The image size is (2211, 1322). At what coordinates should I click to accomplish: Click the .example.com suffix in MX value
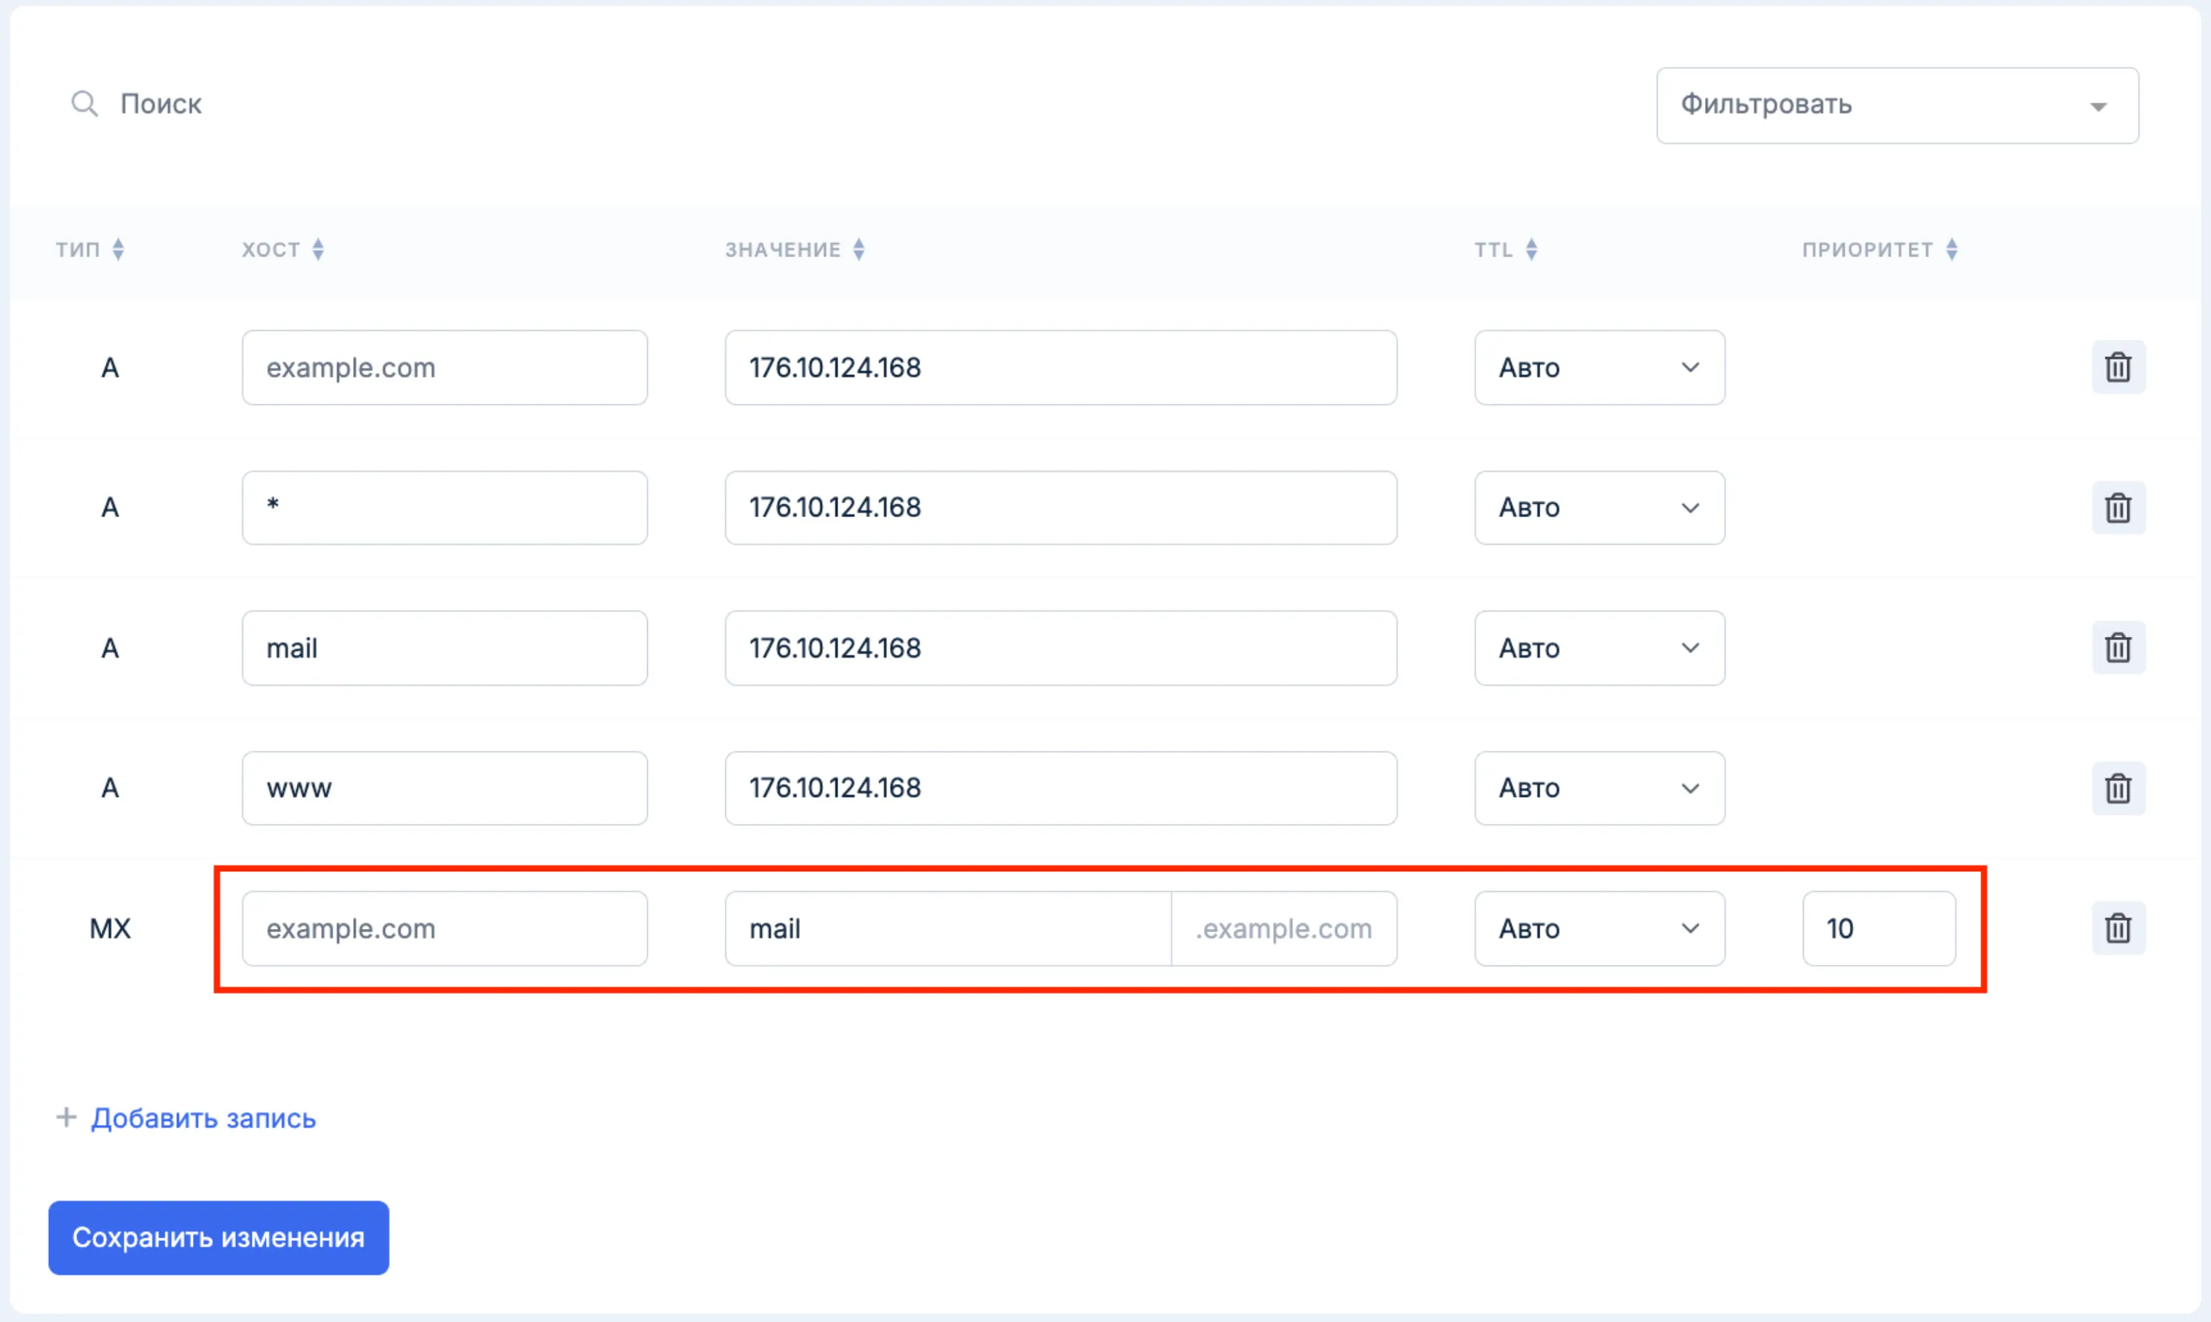point(1283,928)
